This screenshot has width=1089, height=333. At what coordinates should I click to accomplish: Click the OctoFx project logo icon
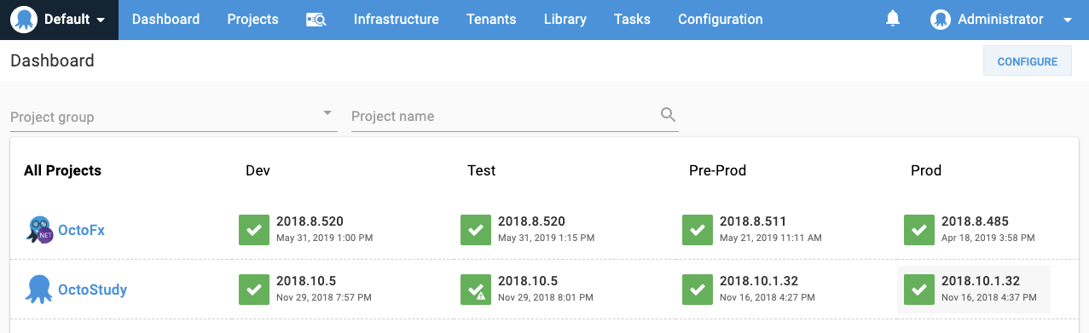click(39, 230)
